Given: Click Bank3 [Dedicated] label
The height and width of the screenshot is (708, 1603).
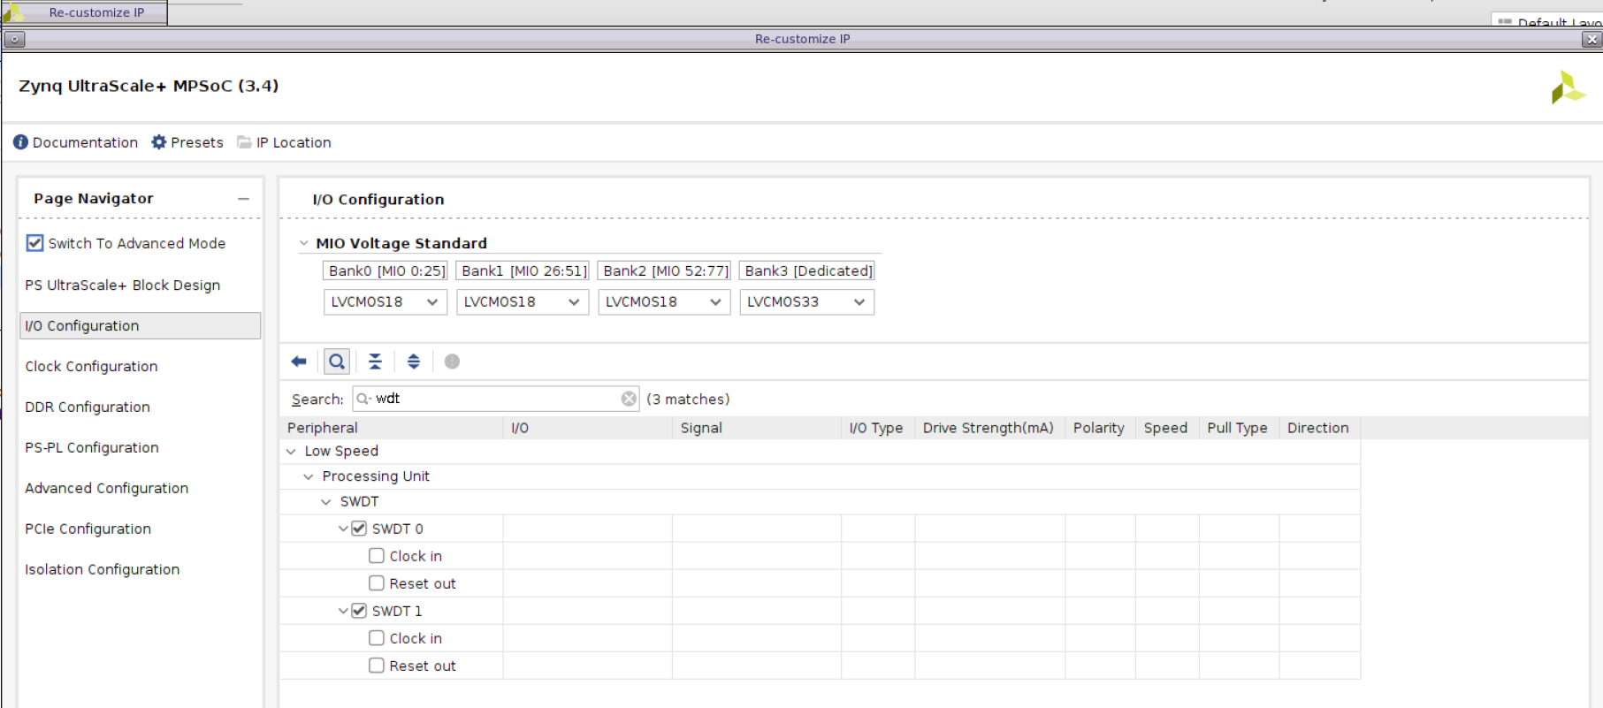Looking at the screenshot, I should 808,270.
